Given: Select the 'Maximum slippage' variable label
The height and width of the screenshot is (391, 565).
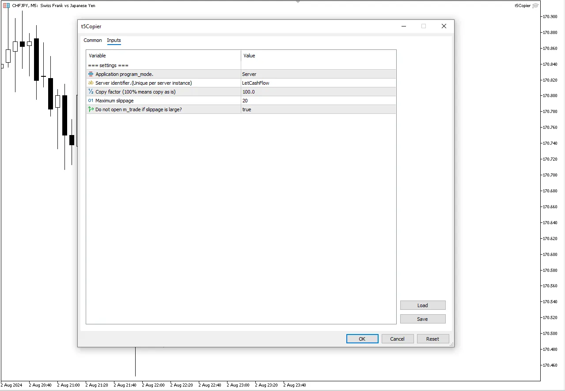Looking at the screenshot, I should click(x=114, y=101).
